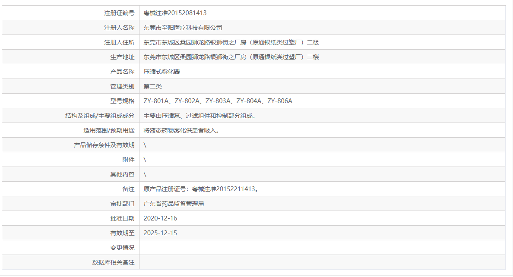Viewport: 513px width, 277px height.
Task: Click the 适用范围/预期用途 label
Action: pos(109,130)
